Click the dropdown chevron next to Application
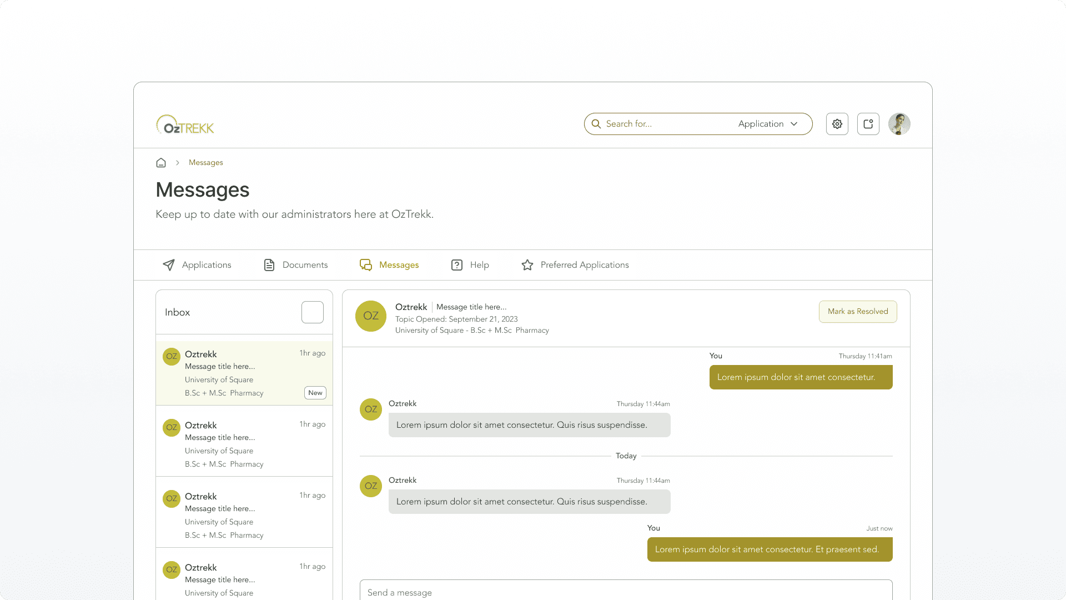The image size is (1066, 600). pos(794,124)
